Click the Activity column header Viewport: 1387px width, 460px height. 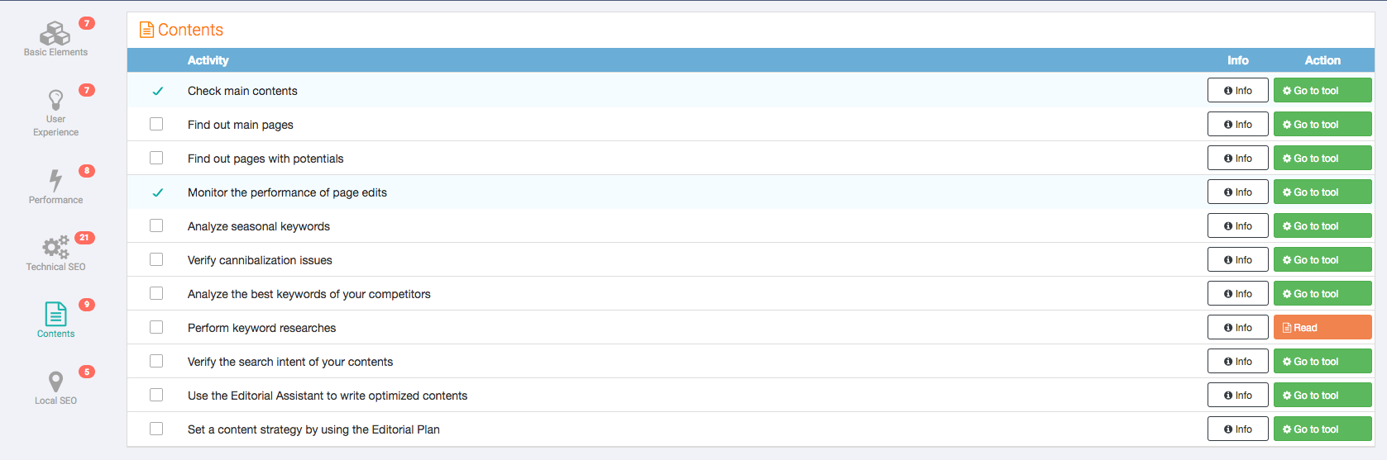pos(208,60)
